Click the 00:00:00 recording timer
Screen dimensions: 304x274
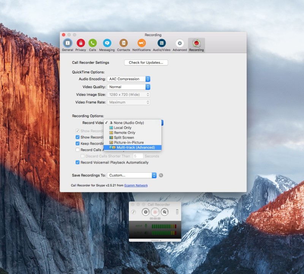coord(155,219)
